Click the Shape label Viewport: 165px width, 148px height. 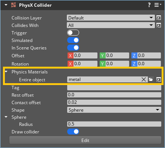click(18, 110)
